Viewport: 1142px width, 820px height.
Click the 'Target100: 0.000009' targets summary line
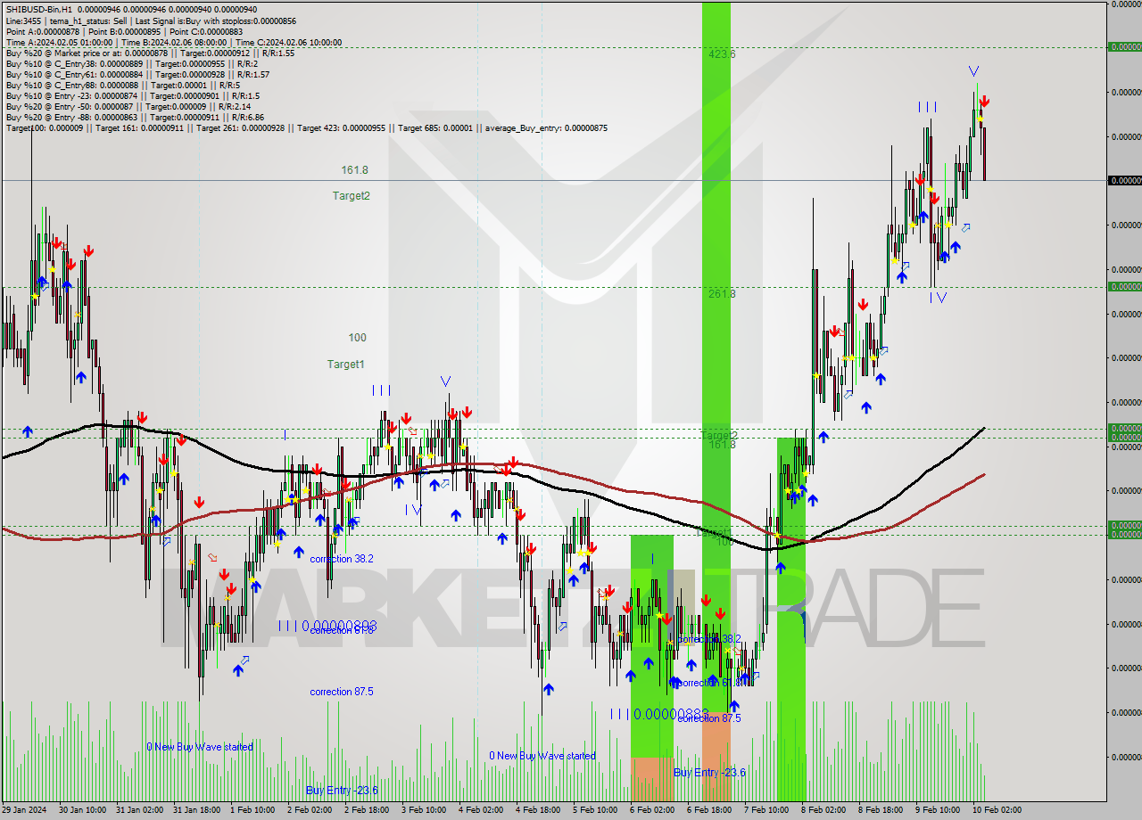coord(307,128)
